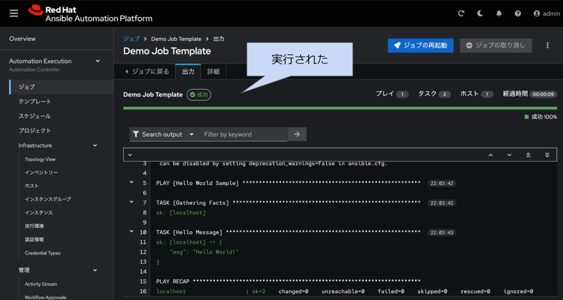563x300 pixels.
Task: Submit search with arrow button
Action: tap(297, 134)
